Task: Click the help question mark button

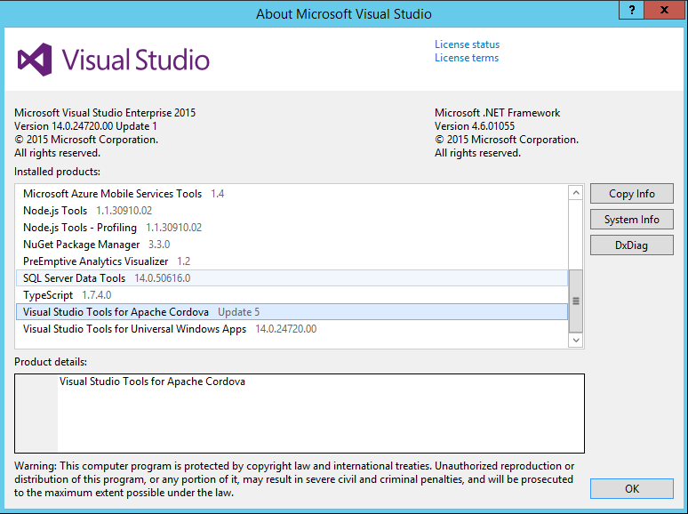Action: (631, 10)
